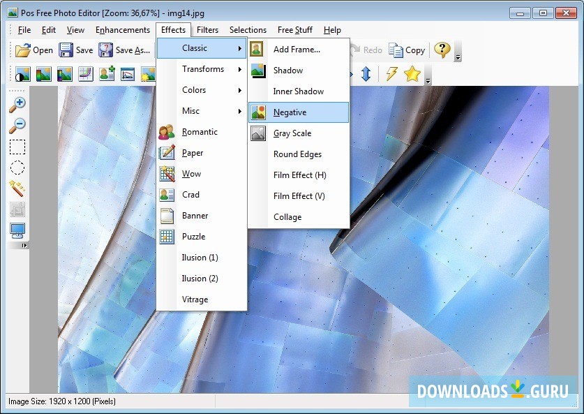
Task: Apply the Gray Scale effect
Action: point(299,133)
